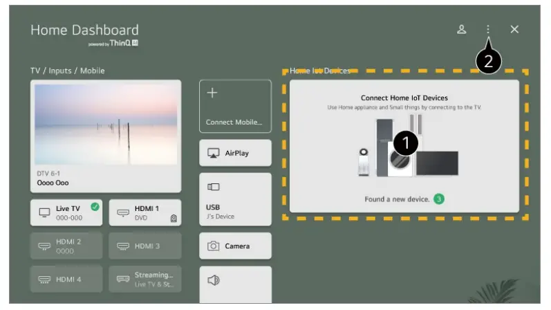The height and width of the screenshot is (310, 551).
Task: Open the Streaming Live TV input tile
Action: point(145,279)
